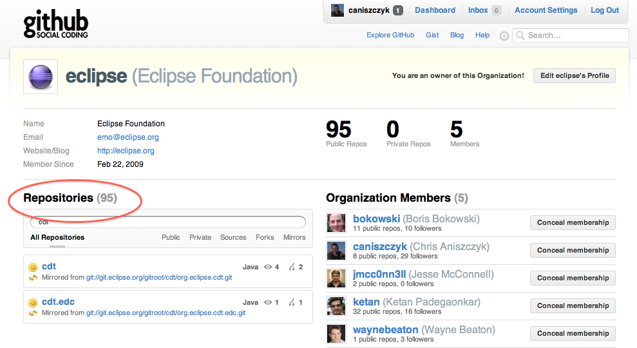637x348 pixels.
Task: Open the Help menu link
Action: 482,35
